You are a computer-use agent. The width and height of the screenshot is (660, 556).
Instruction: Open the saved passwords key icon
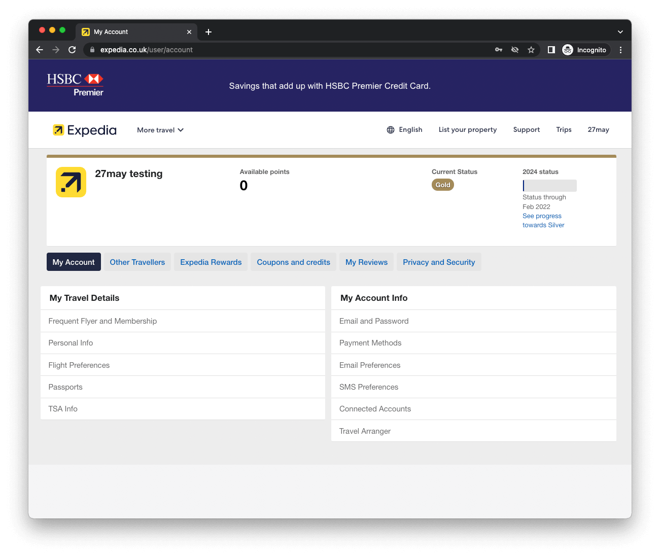click(x=499, y=50)
